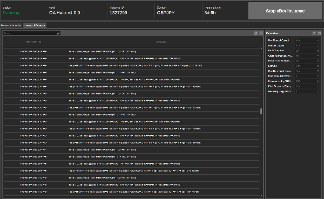Image resolution: width=324 pixels, height=199 pixels.
Task: Click the Lot Size value field
Action: tap(306, 66)
